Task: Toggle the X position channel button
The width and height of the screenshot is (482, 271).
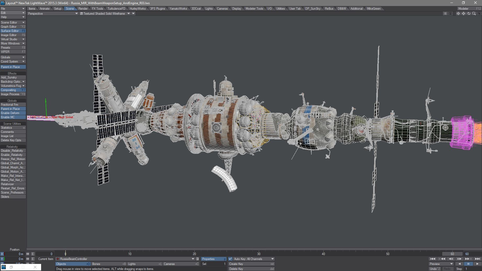Action: point(2,254)
